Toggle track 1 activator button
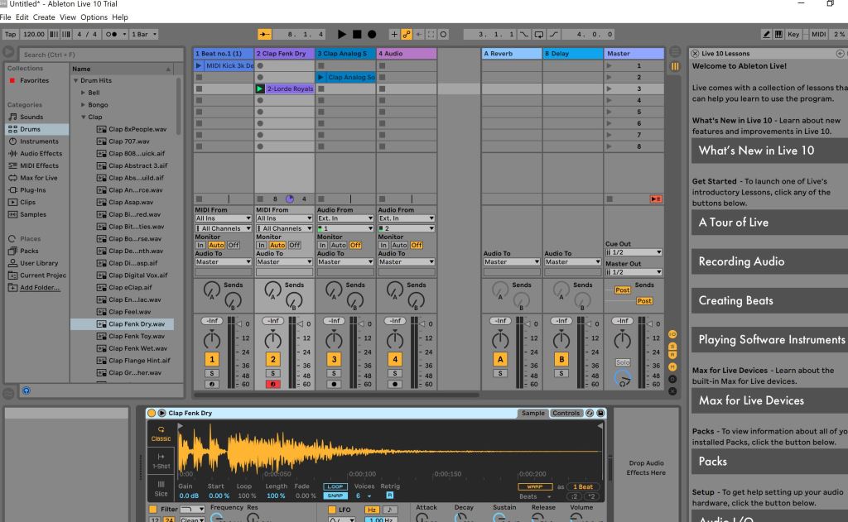 tap(213, 359)
